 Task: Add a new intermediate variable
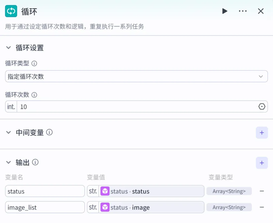click(x=262, y=133)
